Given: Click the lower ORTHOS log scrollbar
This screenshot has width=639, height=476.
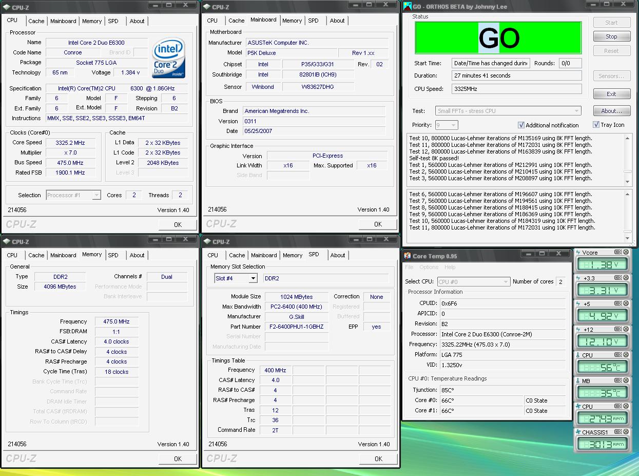Looking at the screenshot, I should point(628,216).
